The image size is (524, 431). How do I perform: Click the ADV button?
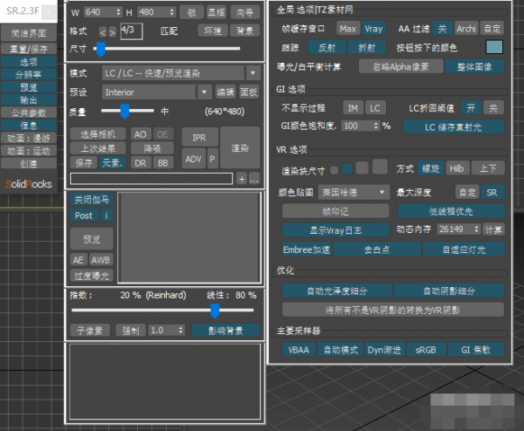coord(194,159)
